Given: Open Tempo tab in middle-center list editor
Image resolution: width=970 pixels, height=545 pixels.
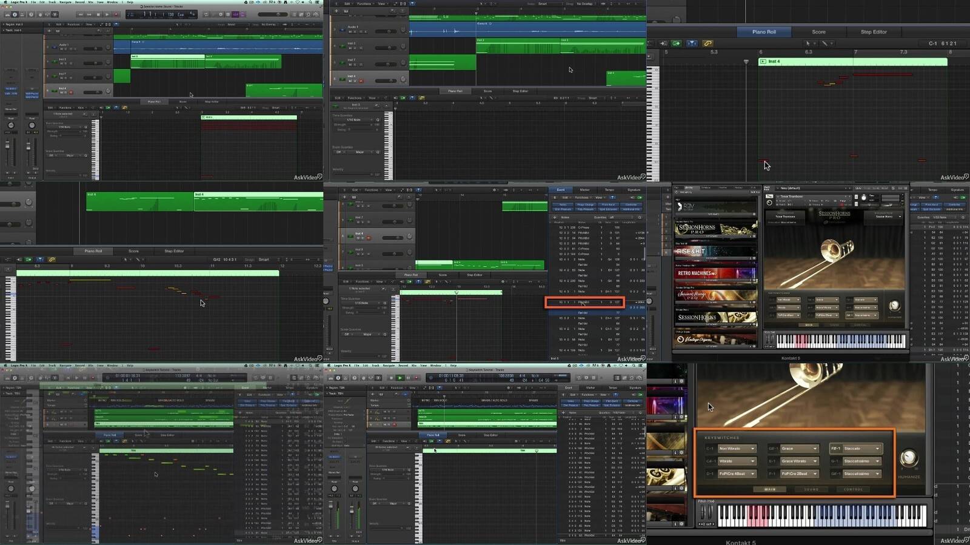Looking at the screenshot, I should [609, 190].
